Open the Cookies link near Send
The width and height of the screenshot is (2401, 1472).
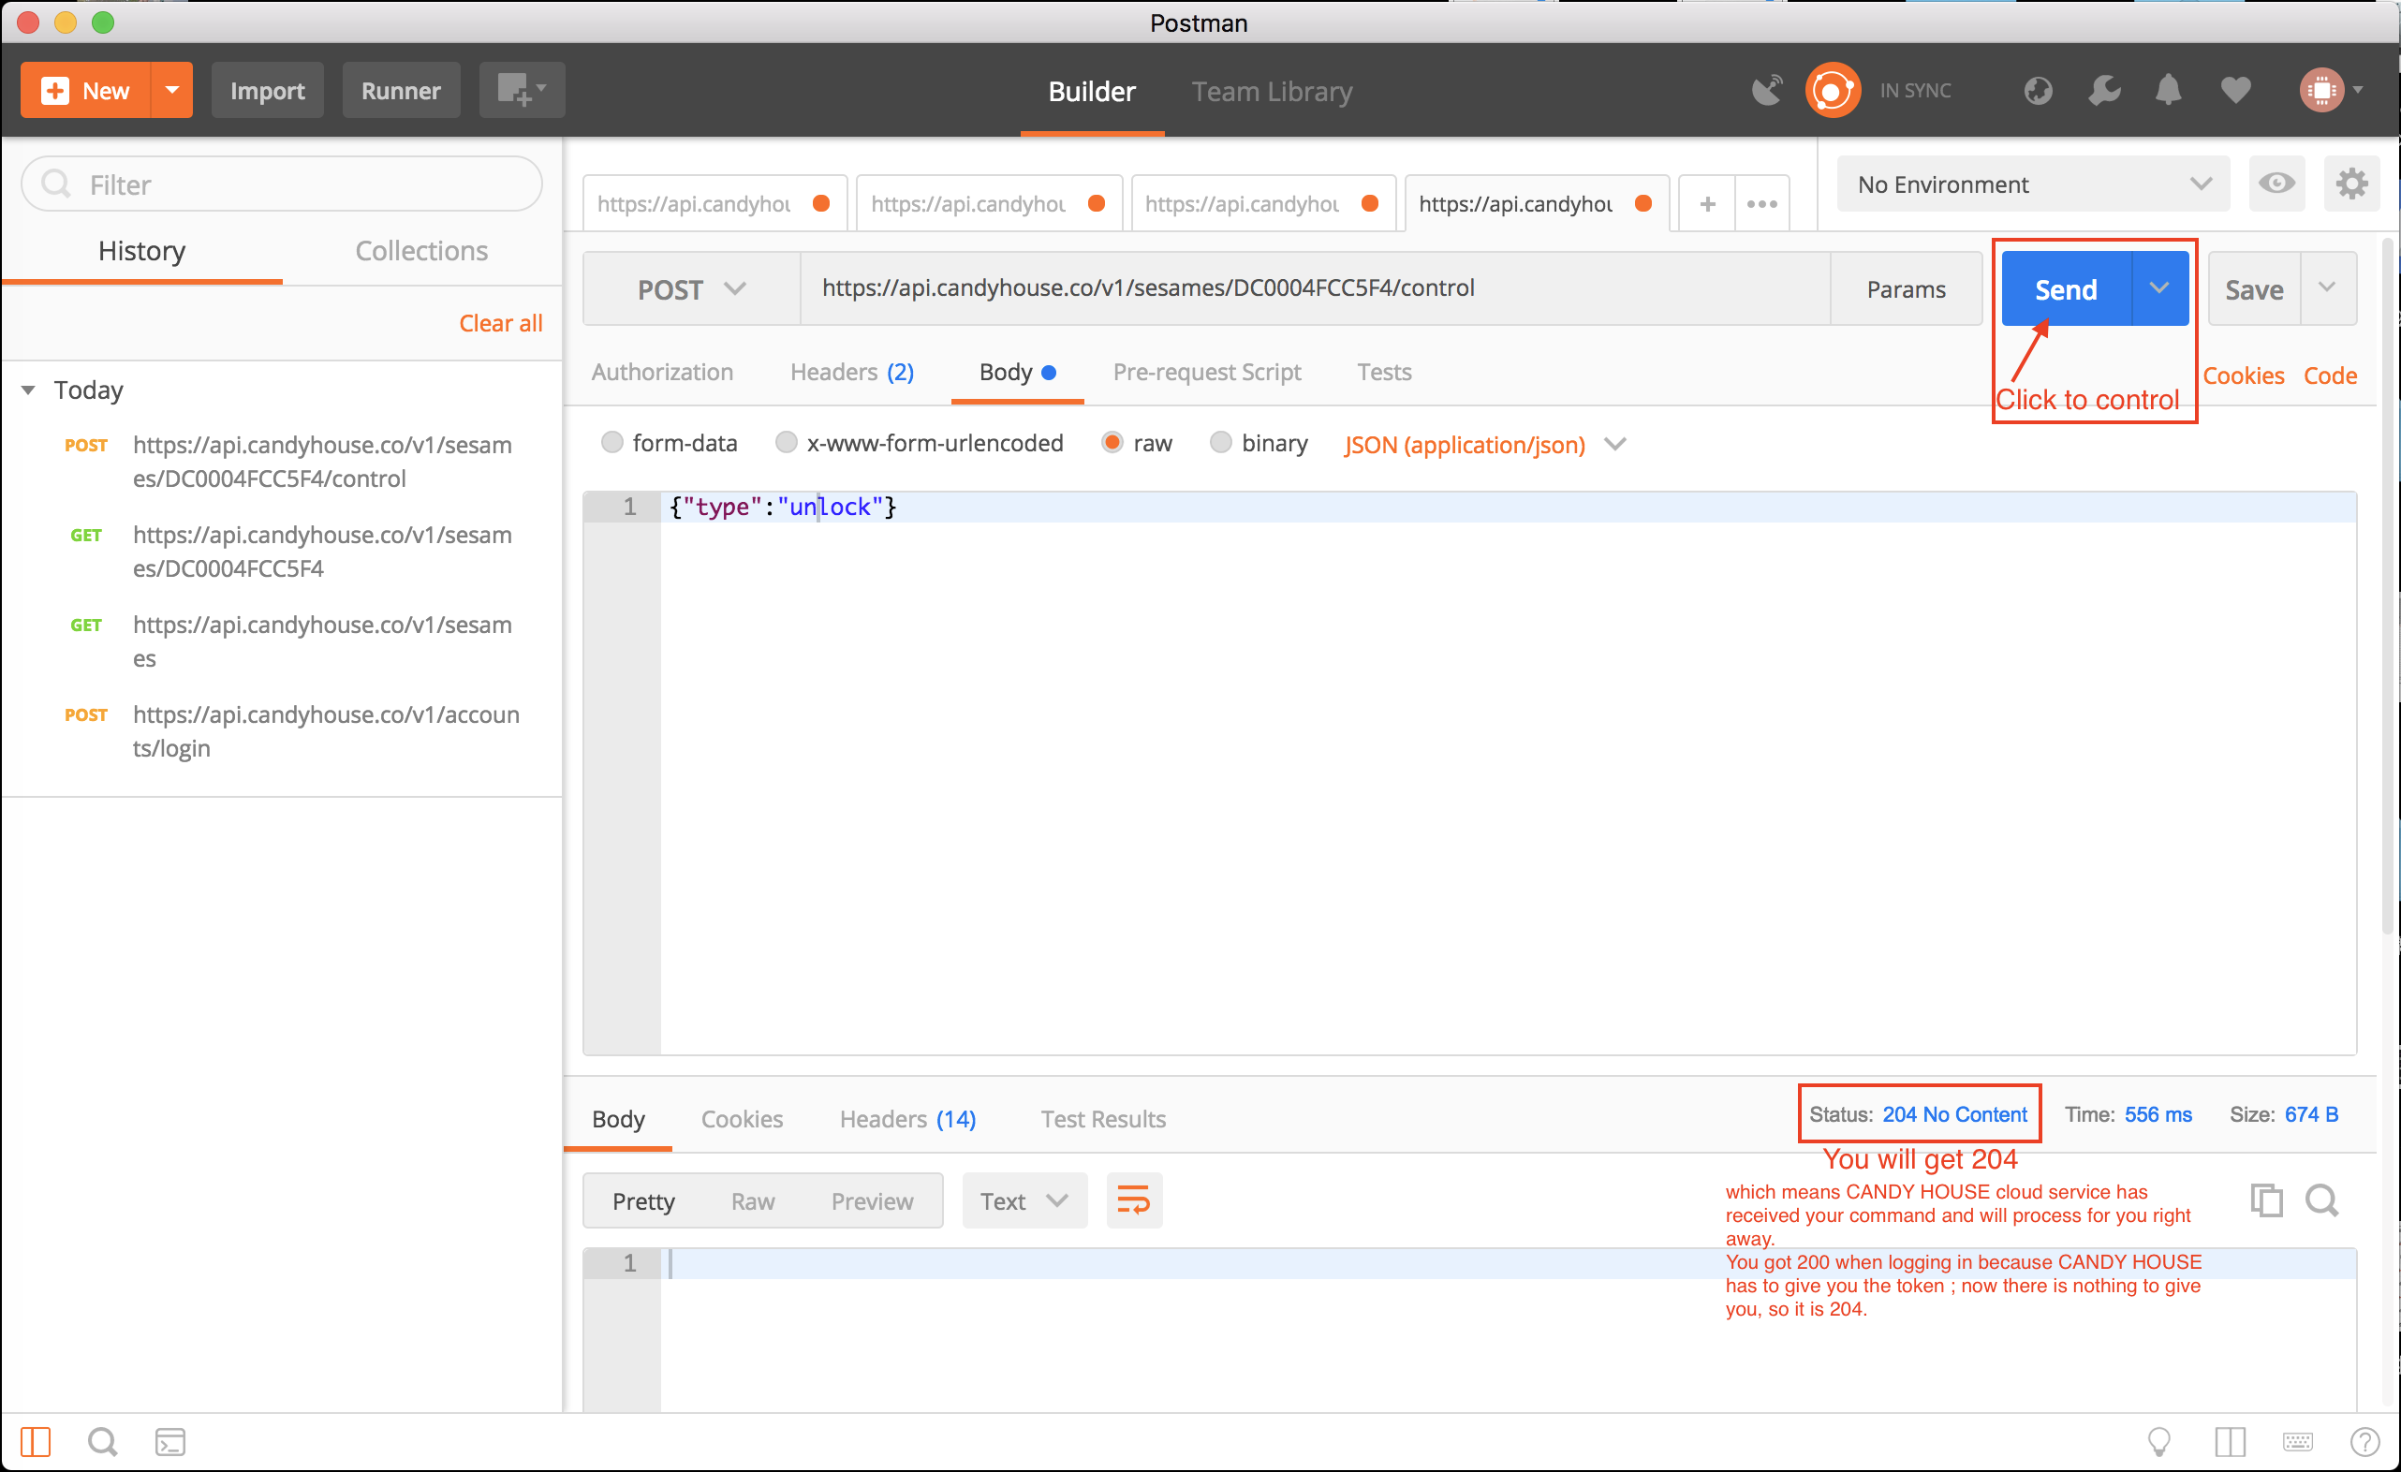(x=2243, y=375)
